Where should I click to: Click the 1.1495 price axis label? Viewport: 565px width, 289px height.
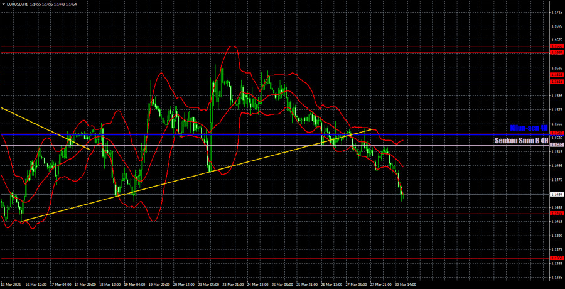pyautogui.click(x=557, y=166)
